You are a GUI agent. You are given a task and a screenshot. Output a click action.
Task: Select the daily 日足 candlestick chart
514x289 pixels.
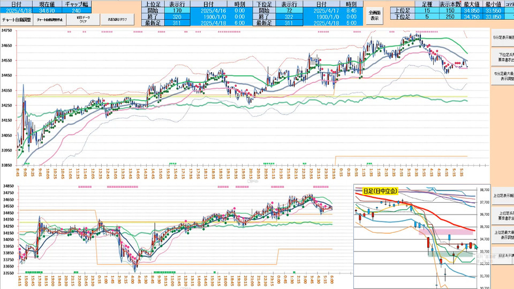(422, 237)
